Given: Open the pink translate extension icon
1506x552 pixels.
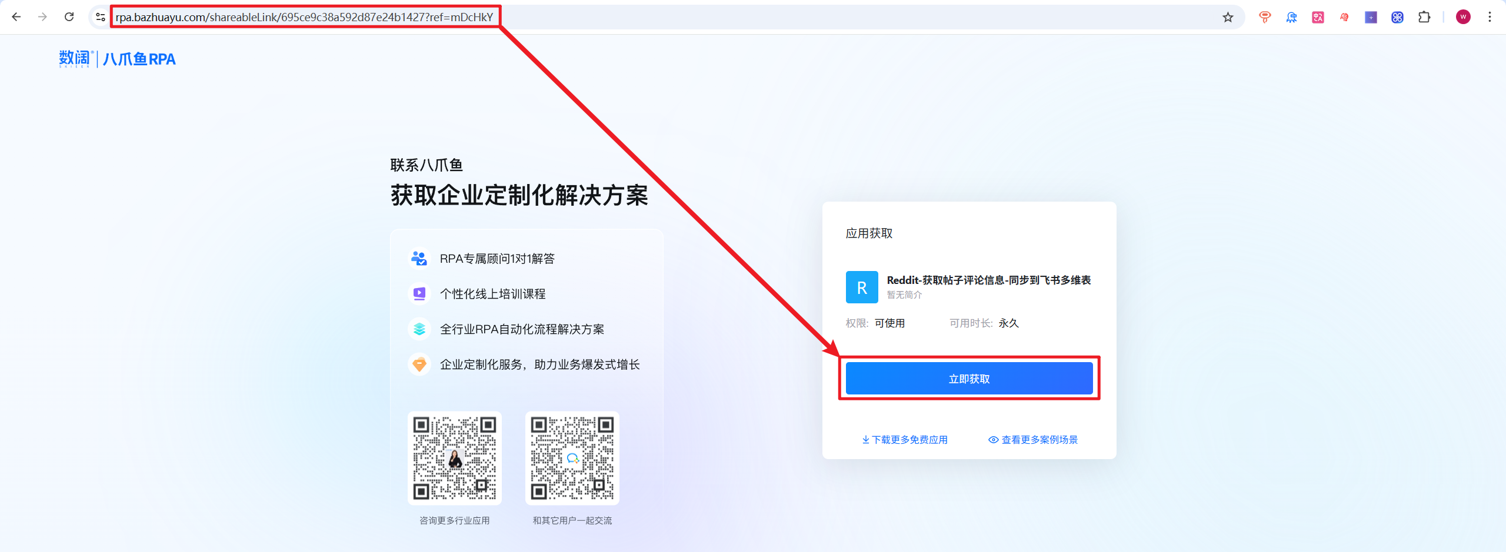Looking at the screenshot, I should (1318, 17).
